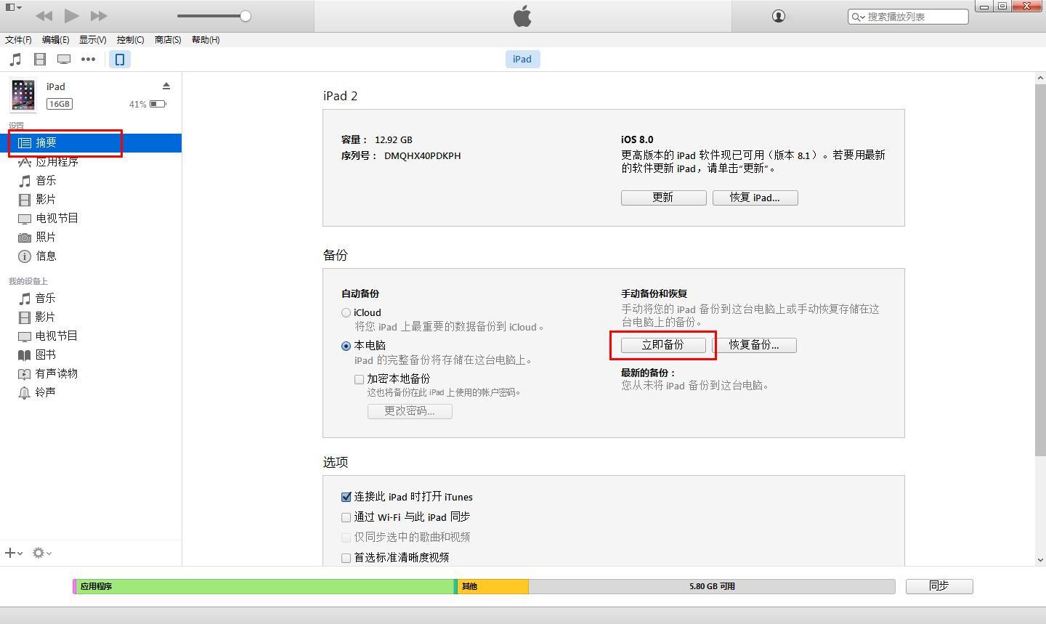Image resolution: width=1046 pixels, height=624 pixels.
Task: Switch to the iPad tab
Action: pos(522,59)
